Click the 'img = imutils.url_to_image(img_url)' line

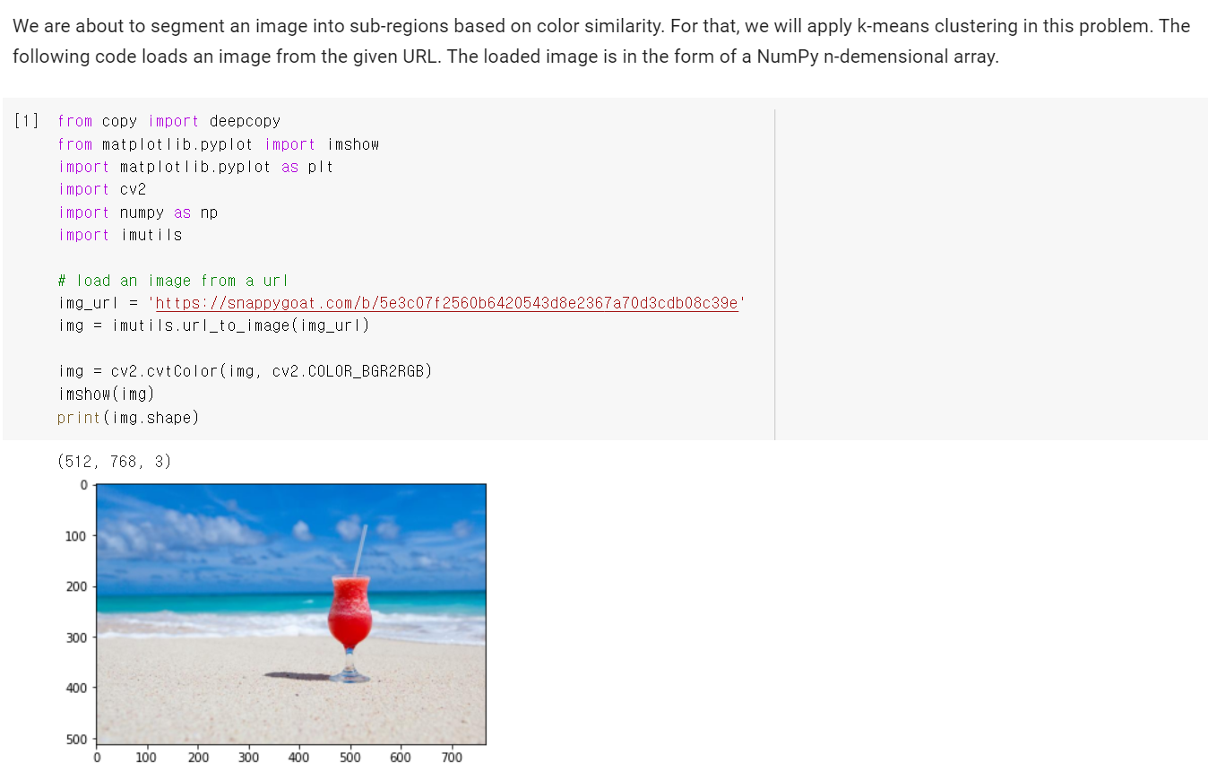point(214,325)
